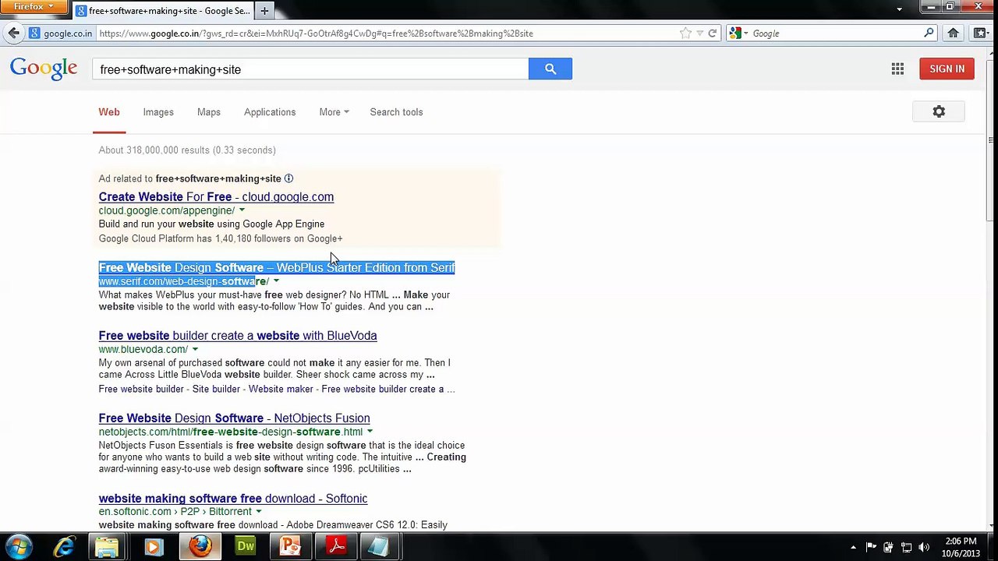Expand the arrow next to www.serif.com URL
998x561 pixels.
pos(276,281)
